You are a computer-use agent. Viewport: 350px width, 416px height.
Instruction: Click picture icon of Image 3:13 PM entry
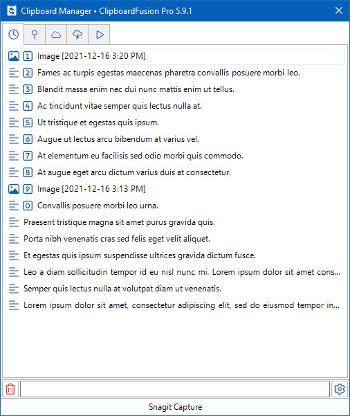coord(14,189)
